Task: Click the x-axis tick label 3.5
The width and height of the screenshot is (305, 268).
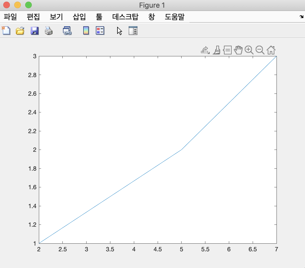Action: pyautogui.click(x=110, y=249)
